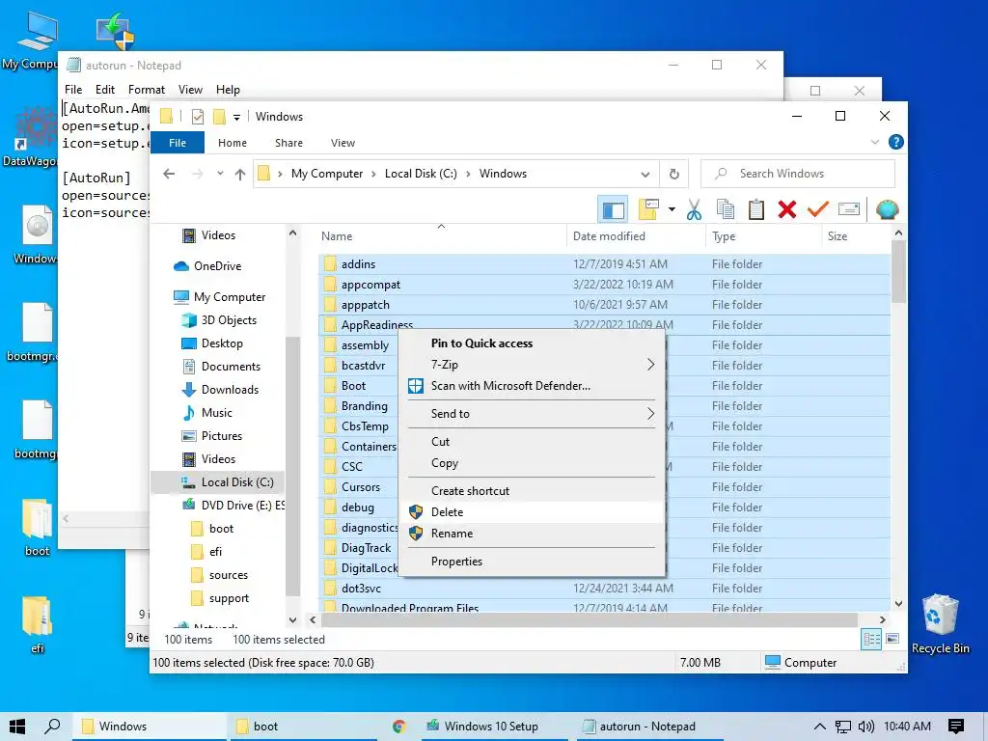
Task: Choose Copy in the context menu
Action: click(x=533, y=463)
